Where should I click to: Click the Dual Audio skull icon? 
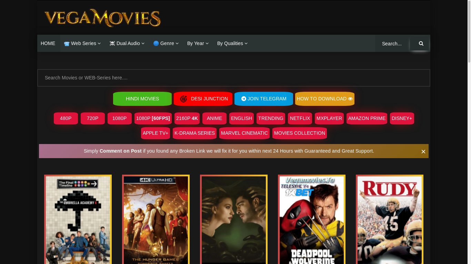click(112, 43)
